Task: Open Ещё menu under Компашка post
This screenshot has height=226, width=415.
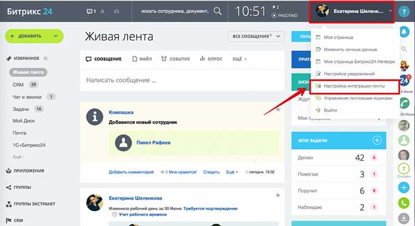Action: point(232,172)
